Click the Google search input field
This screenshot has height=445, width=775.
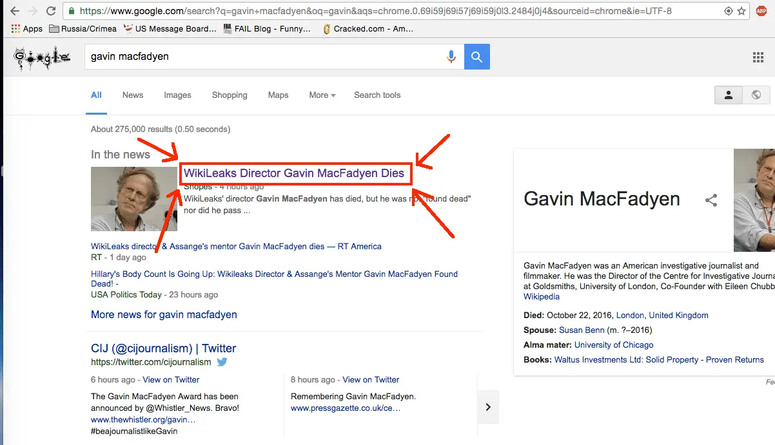point(264,57)
